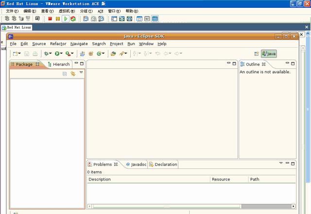Open the green Run icon's dropdown arrow
311x214 pixels.
pyautogui.click(x=61, y=53)
